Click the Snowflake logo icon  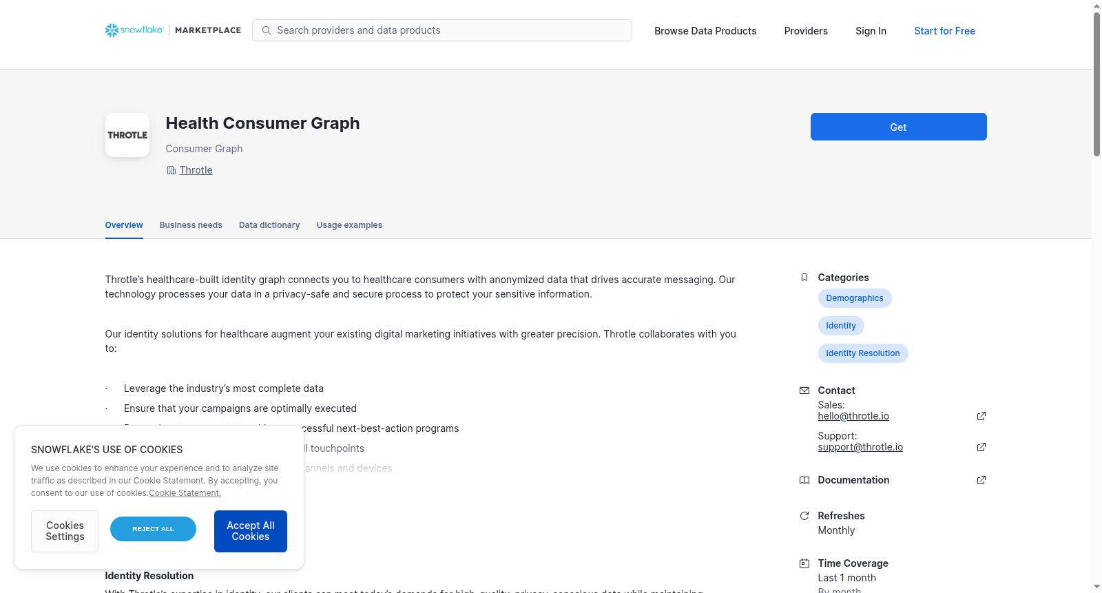pyautogui.click(x=112, y=30)
